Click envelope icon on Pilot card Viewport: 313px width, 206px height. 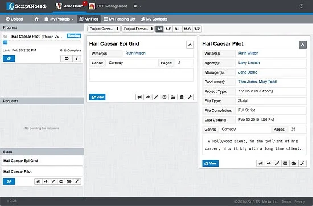pos(286,163)
